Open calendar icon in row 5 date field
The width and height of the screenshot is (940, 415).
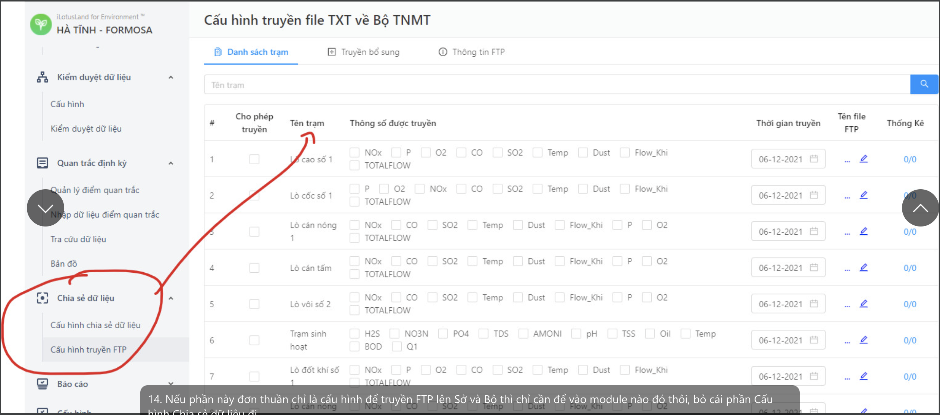click(x=814, y=304)
